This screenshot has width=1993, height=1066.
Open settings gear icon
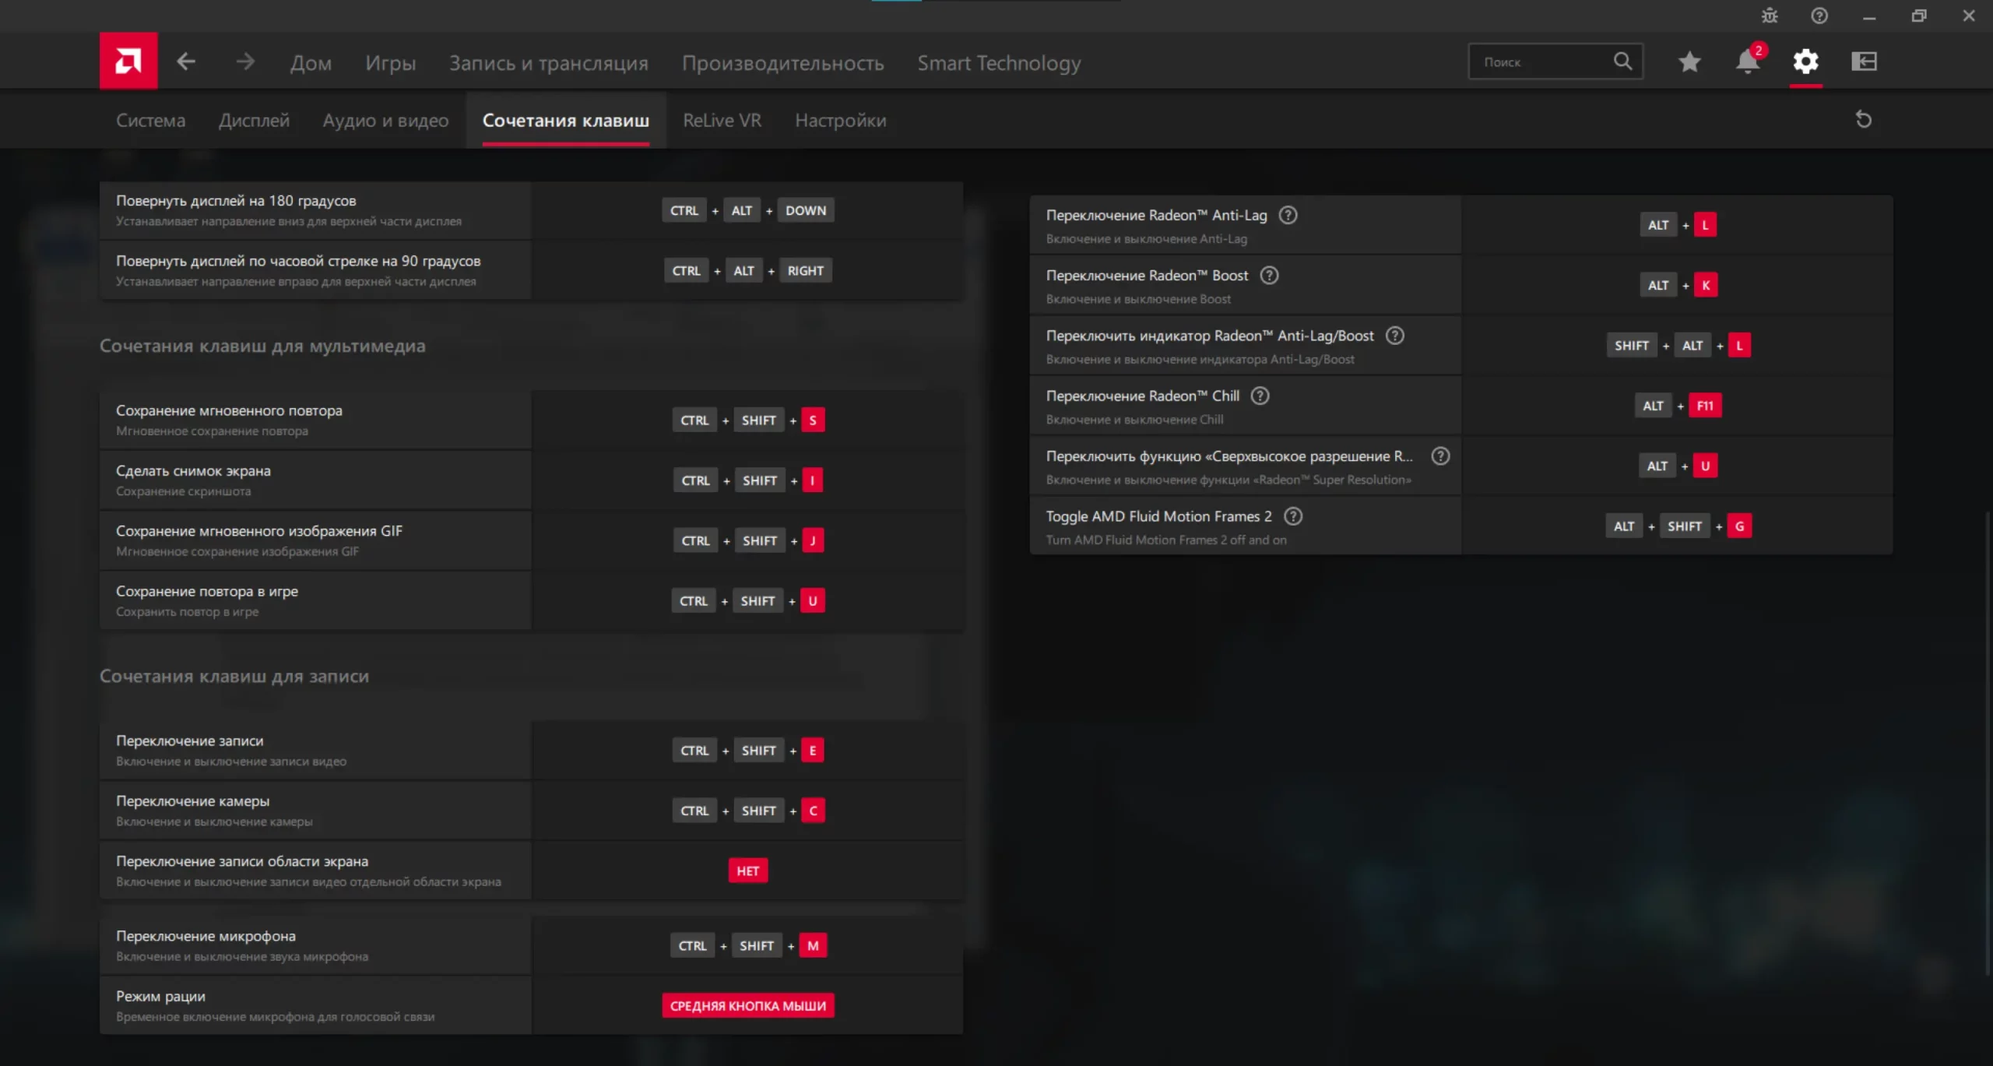(x=1805, y=62)
